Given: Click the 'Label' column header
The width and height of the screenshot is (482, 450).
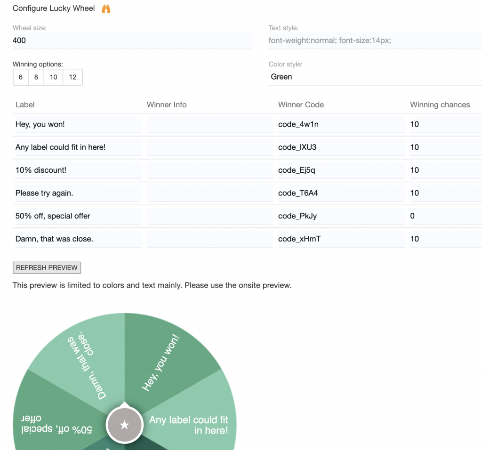Looking at the screenshot, I should coord(25,105).
